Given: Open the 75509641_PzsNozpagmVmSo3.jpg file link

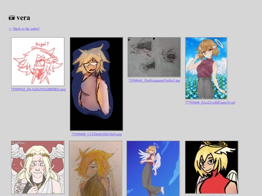Looking at the screenshot, I should click(154, 80).
